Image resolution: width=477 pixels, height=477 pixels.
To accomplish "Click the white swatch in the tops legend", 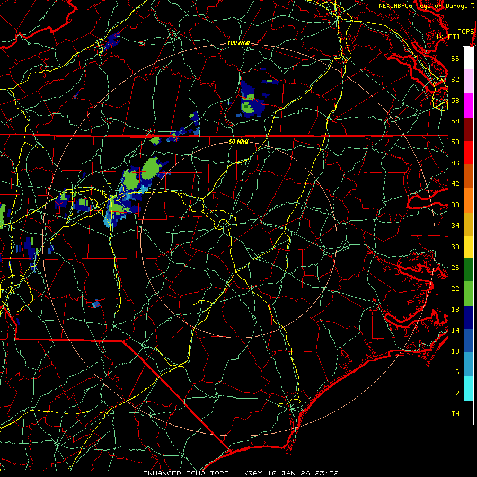I will (x=468, y=58).
